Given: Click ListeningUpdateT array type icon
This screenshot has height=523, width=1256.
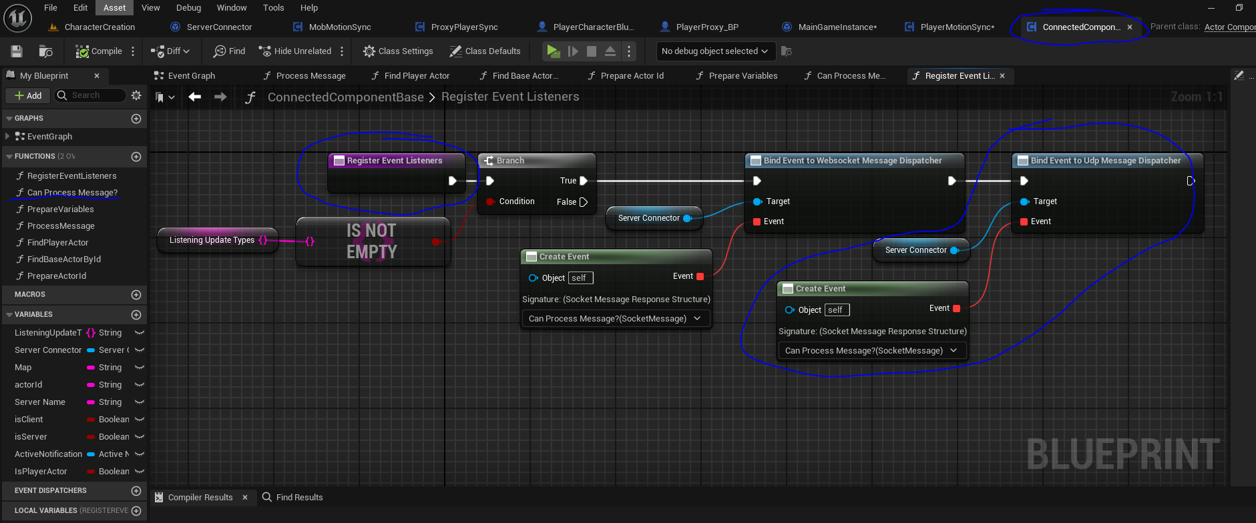Looking at the screenshot, I should point(91,333).
